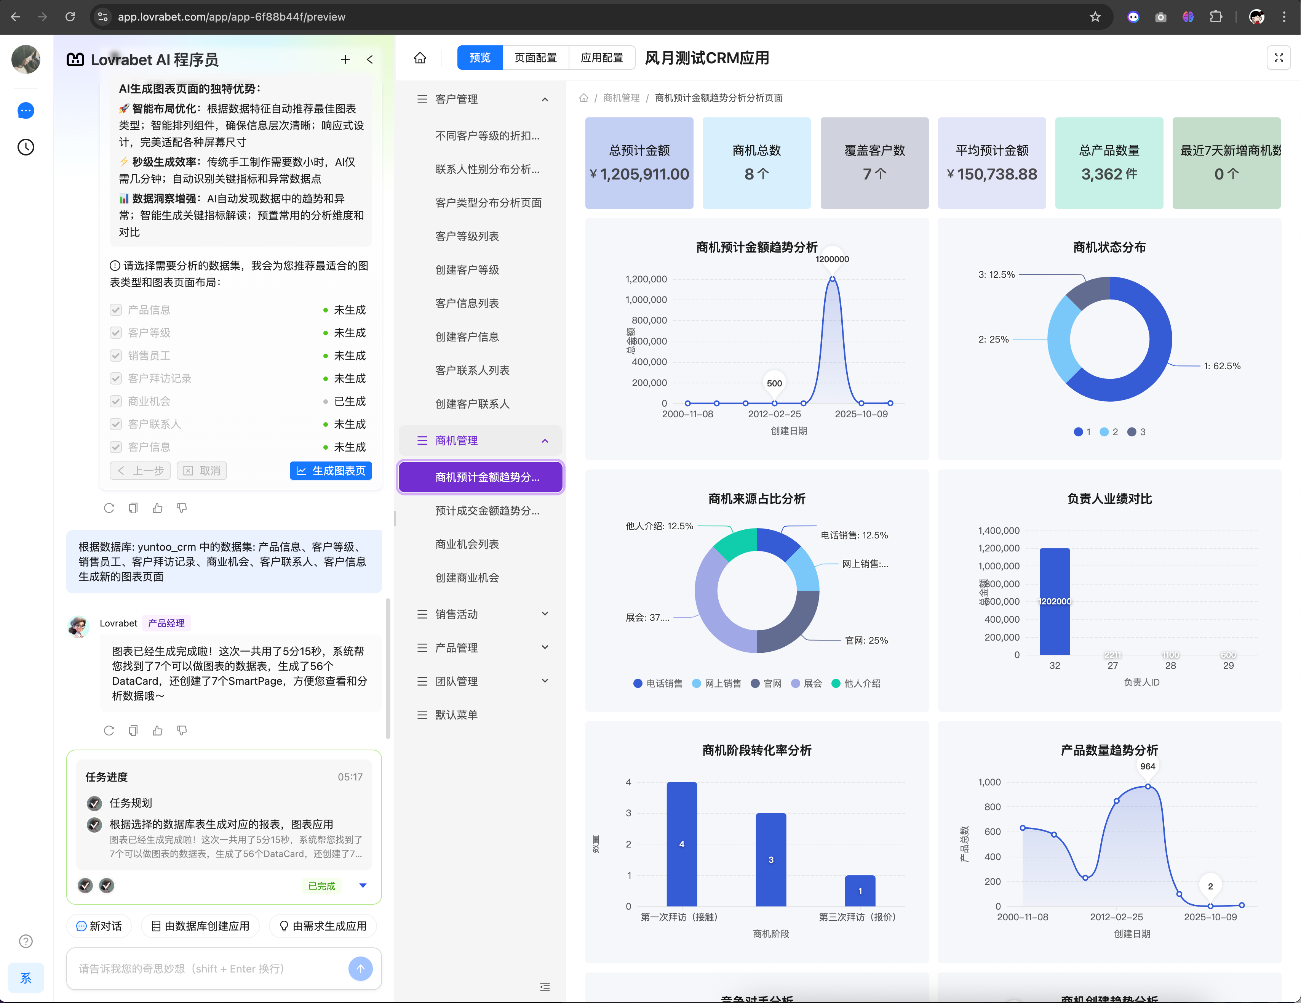Thumbs up the product manager's reply
The image size is (1301, 1003).
tap(157, 731)
